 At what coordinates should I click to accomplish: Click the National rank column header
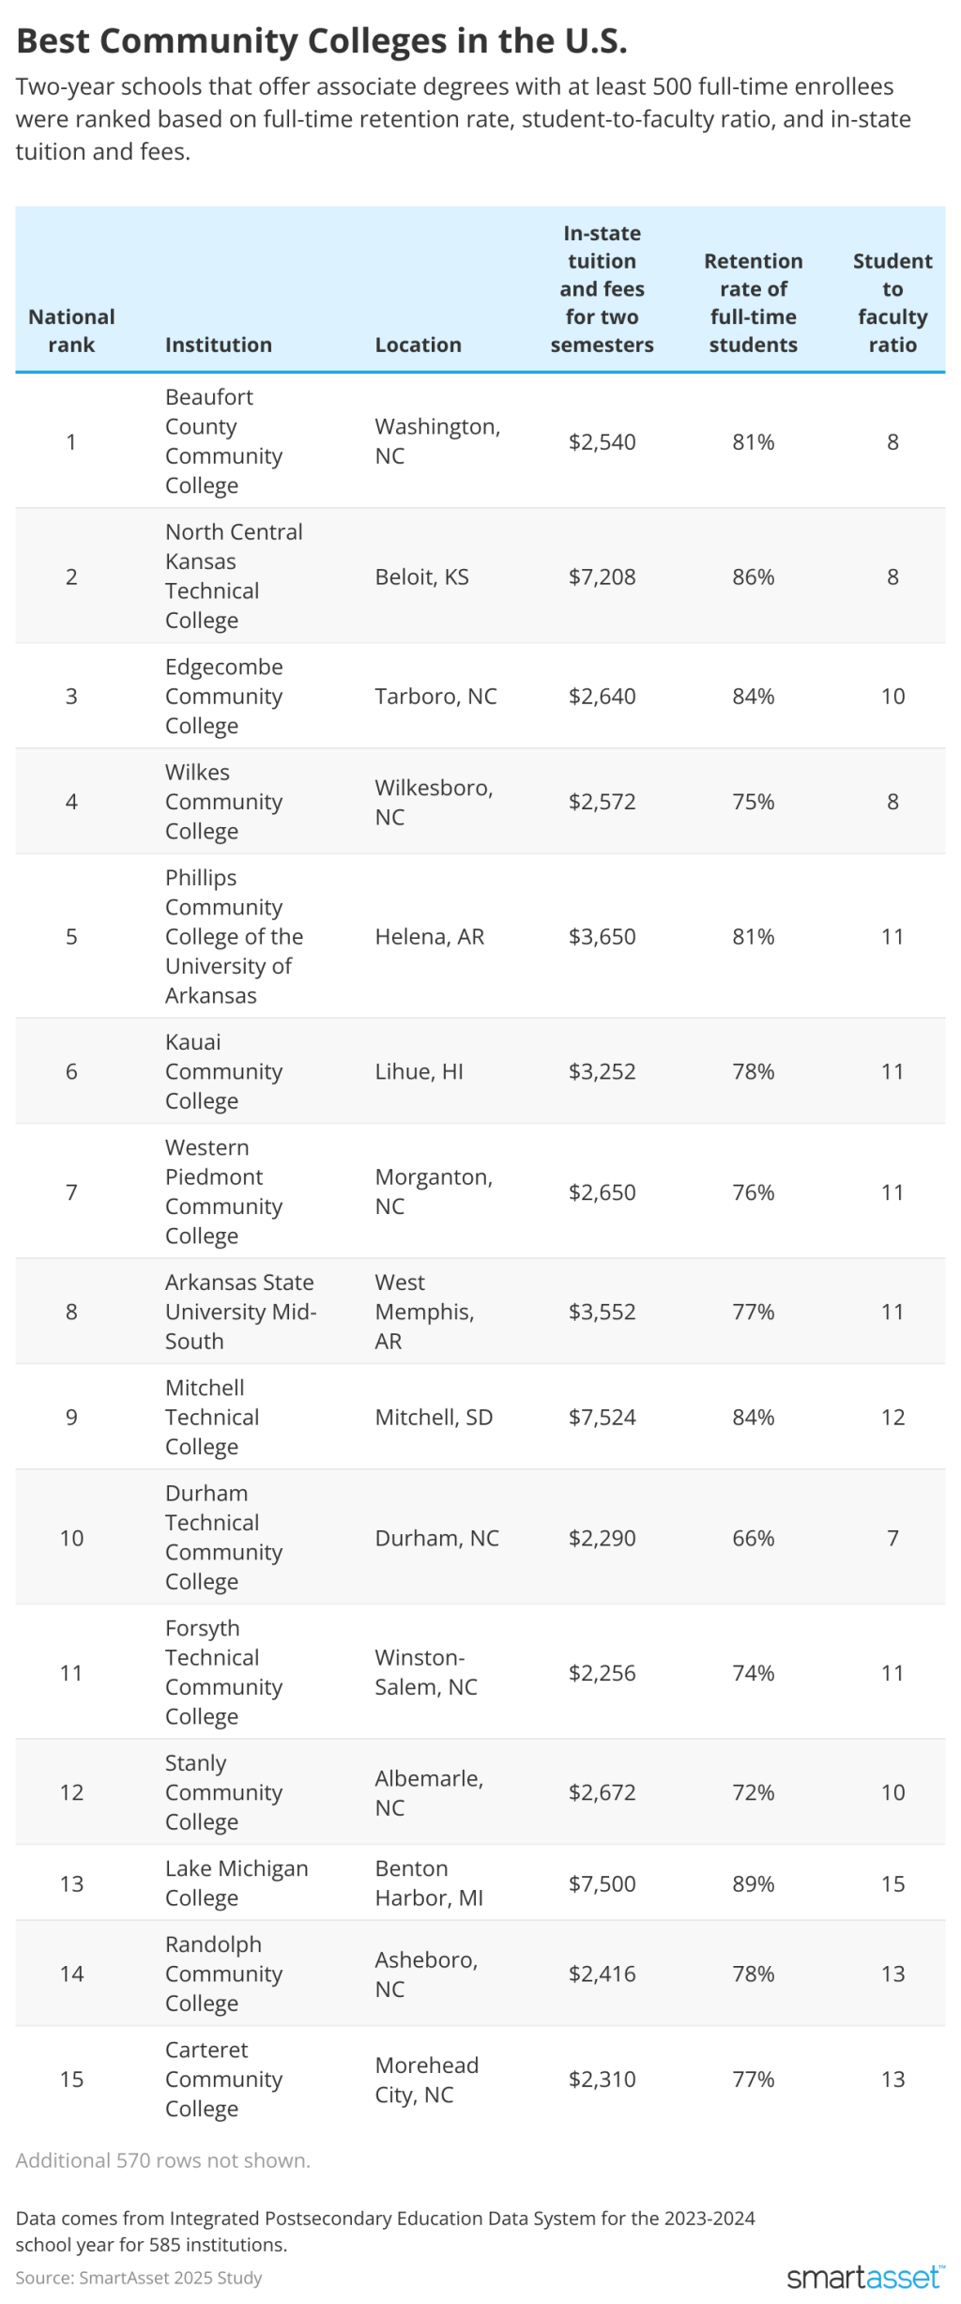(x=71, y=330)
